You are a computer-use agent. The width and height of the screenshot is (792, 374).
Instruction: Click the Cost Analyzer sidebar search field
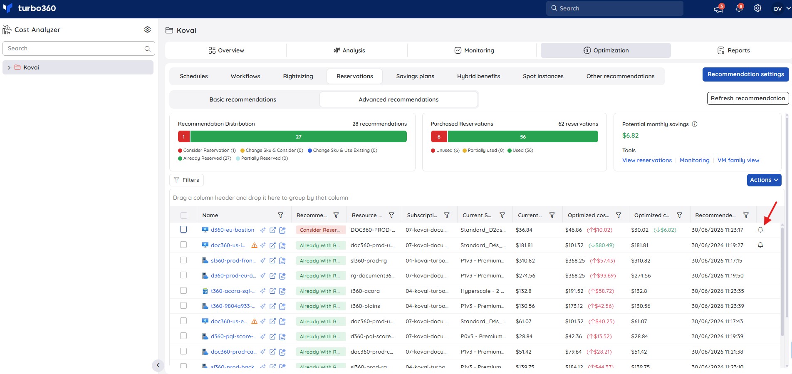pos(79,49)
